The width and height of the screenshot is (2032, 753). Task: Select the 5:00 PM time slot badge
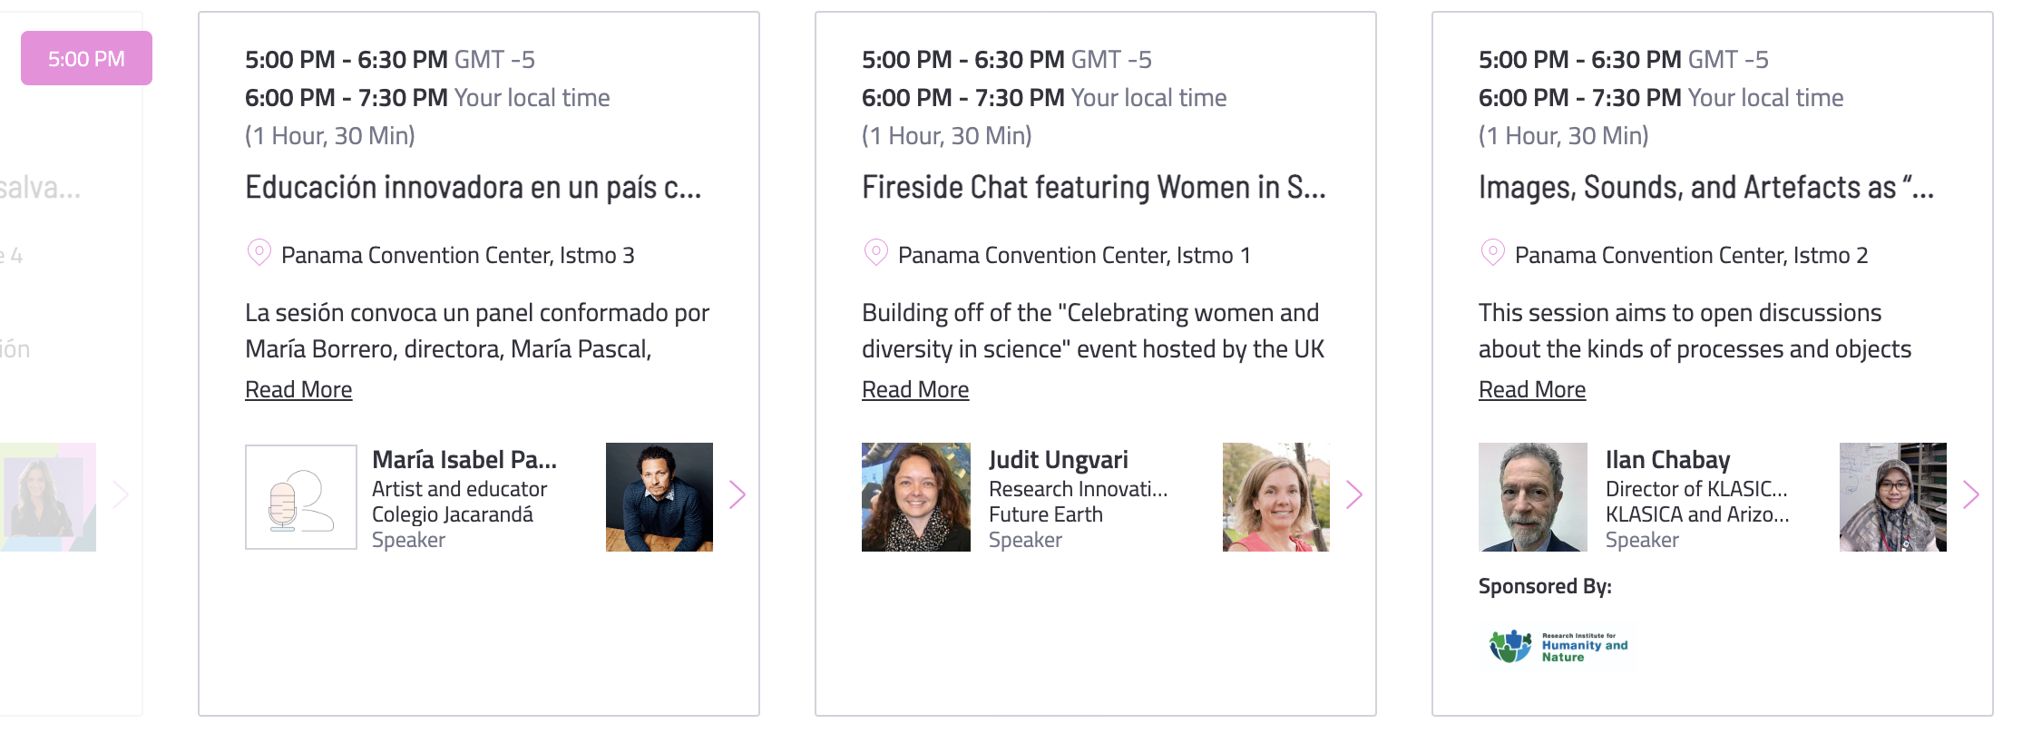pyautogui.click(x=86, y=58)
